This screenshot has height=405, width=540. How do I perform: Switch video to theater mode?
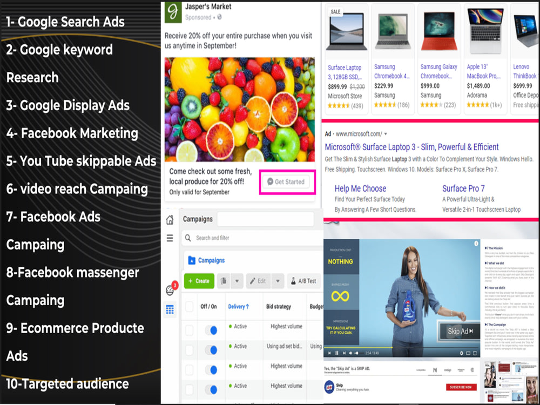point(468,353)
